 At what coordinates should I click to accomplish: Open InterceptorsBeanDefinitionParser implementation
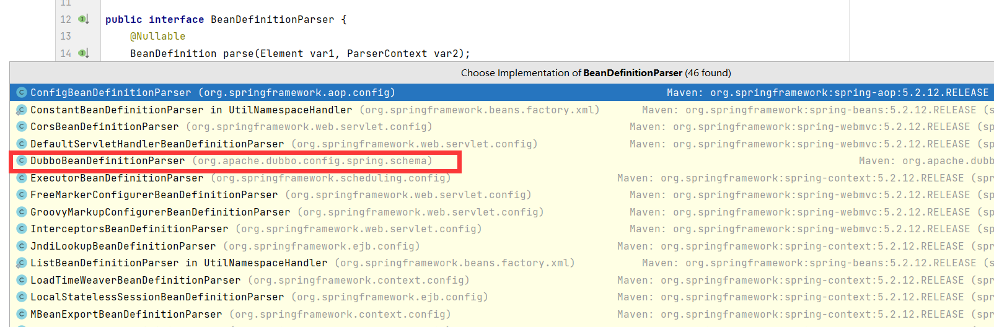129,229
